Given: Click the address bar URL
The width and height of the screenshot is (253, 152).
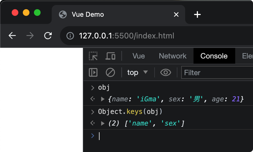Looking at the screenshot, I should coord(126,36).
